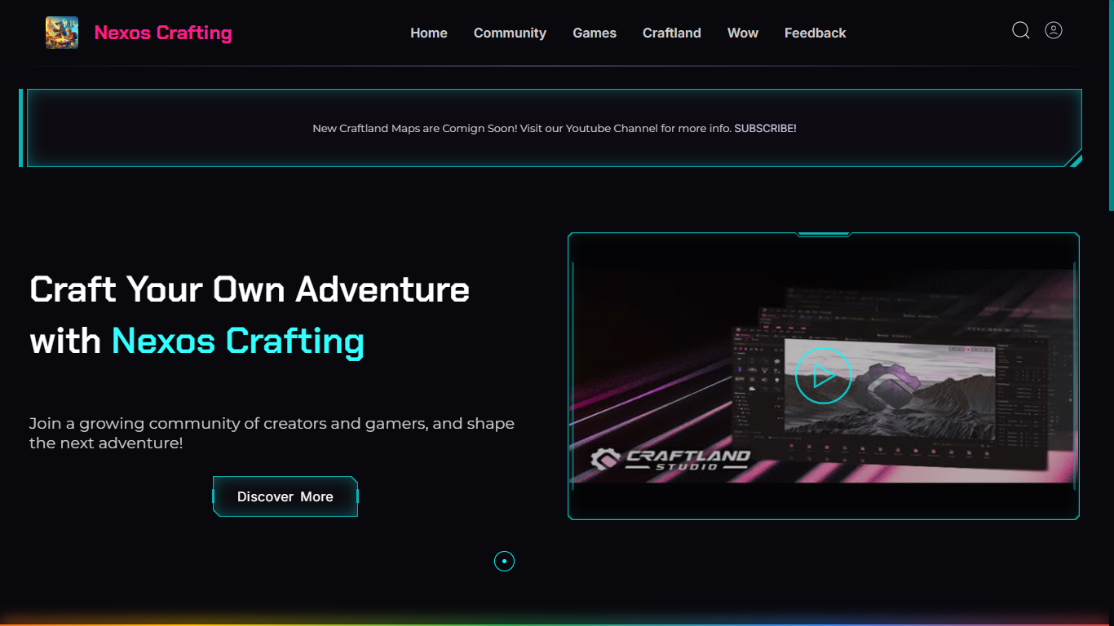This screenshot has width=1114, height=626.
Task: Open the Wow menu item
Action: point(743,33)
